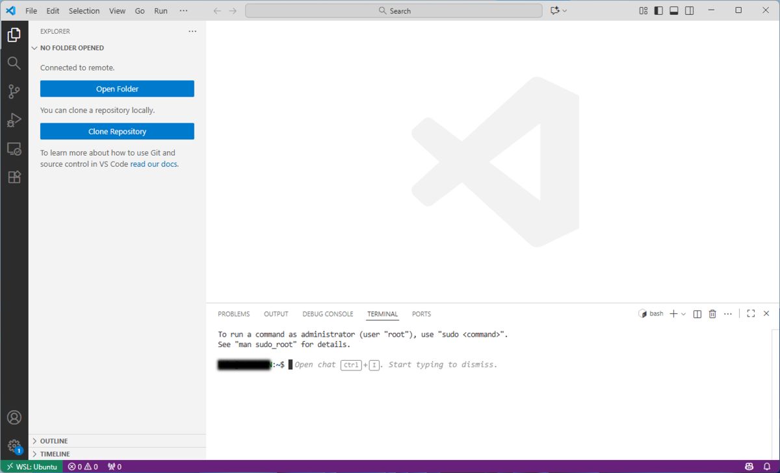Open the Remote Explorer view

pyautogui.click(x=14, y=149)
